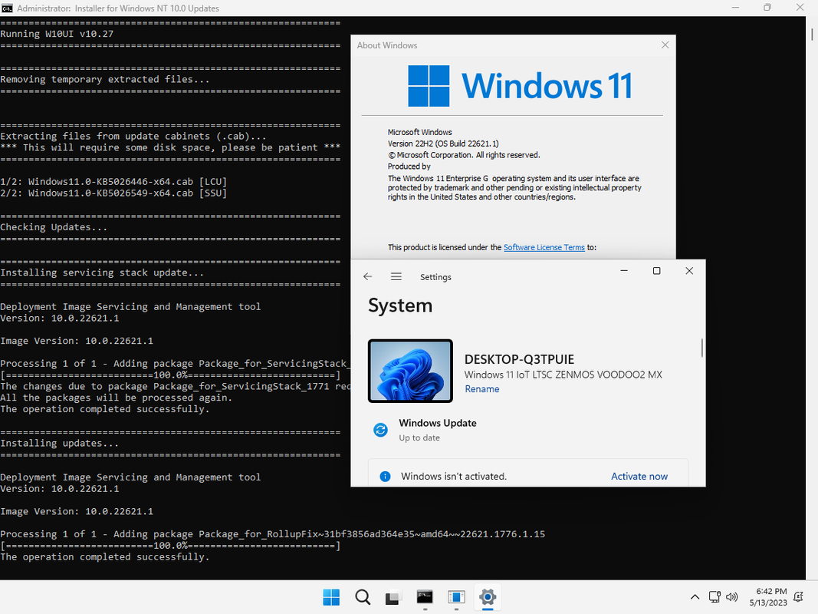The image size is (818, 614).
Task: Switch to the Command Prompt taskbar icon
Action: click(x=425, y=597)
